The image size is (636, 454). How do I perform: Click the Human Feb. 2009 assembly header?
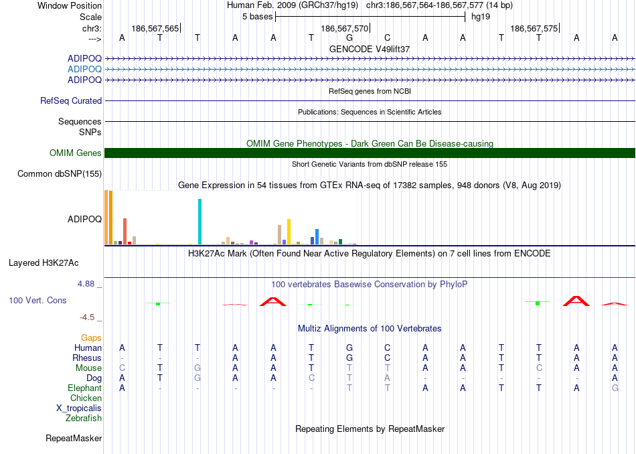[293, 5]
